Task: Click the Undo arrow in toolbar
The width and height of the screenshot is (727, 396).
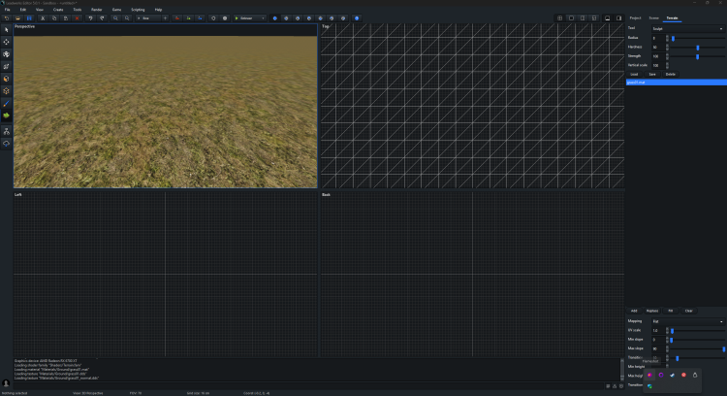Action: click(x=90, y=17)
